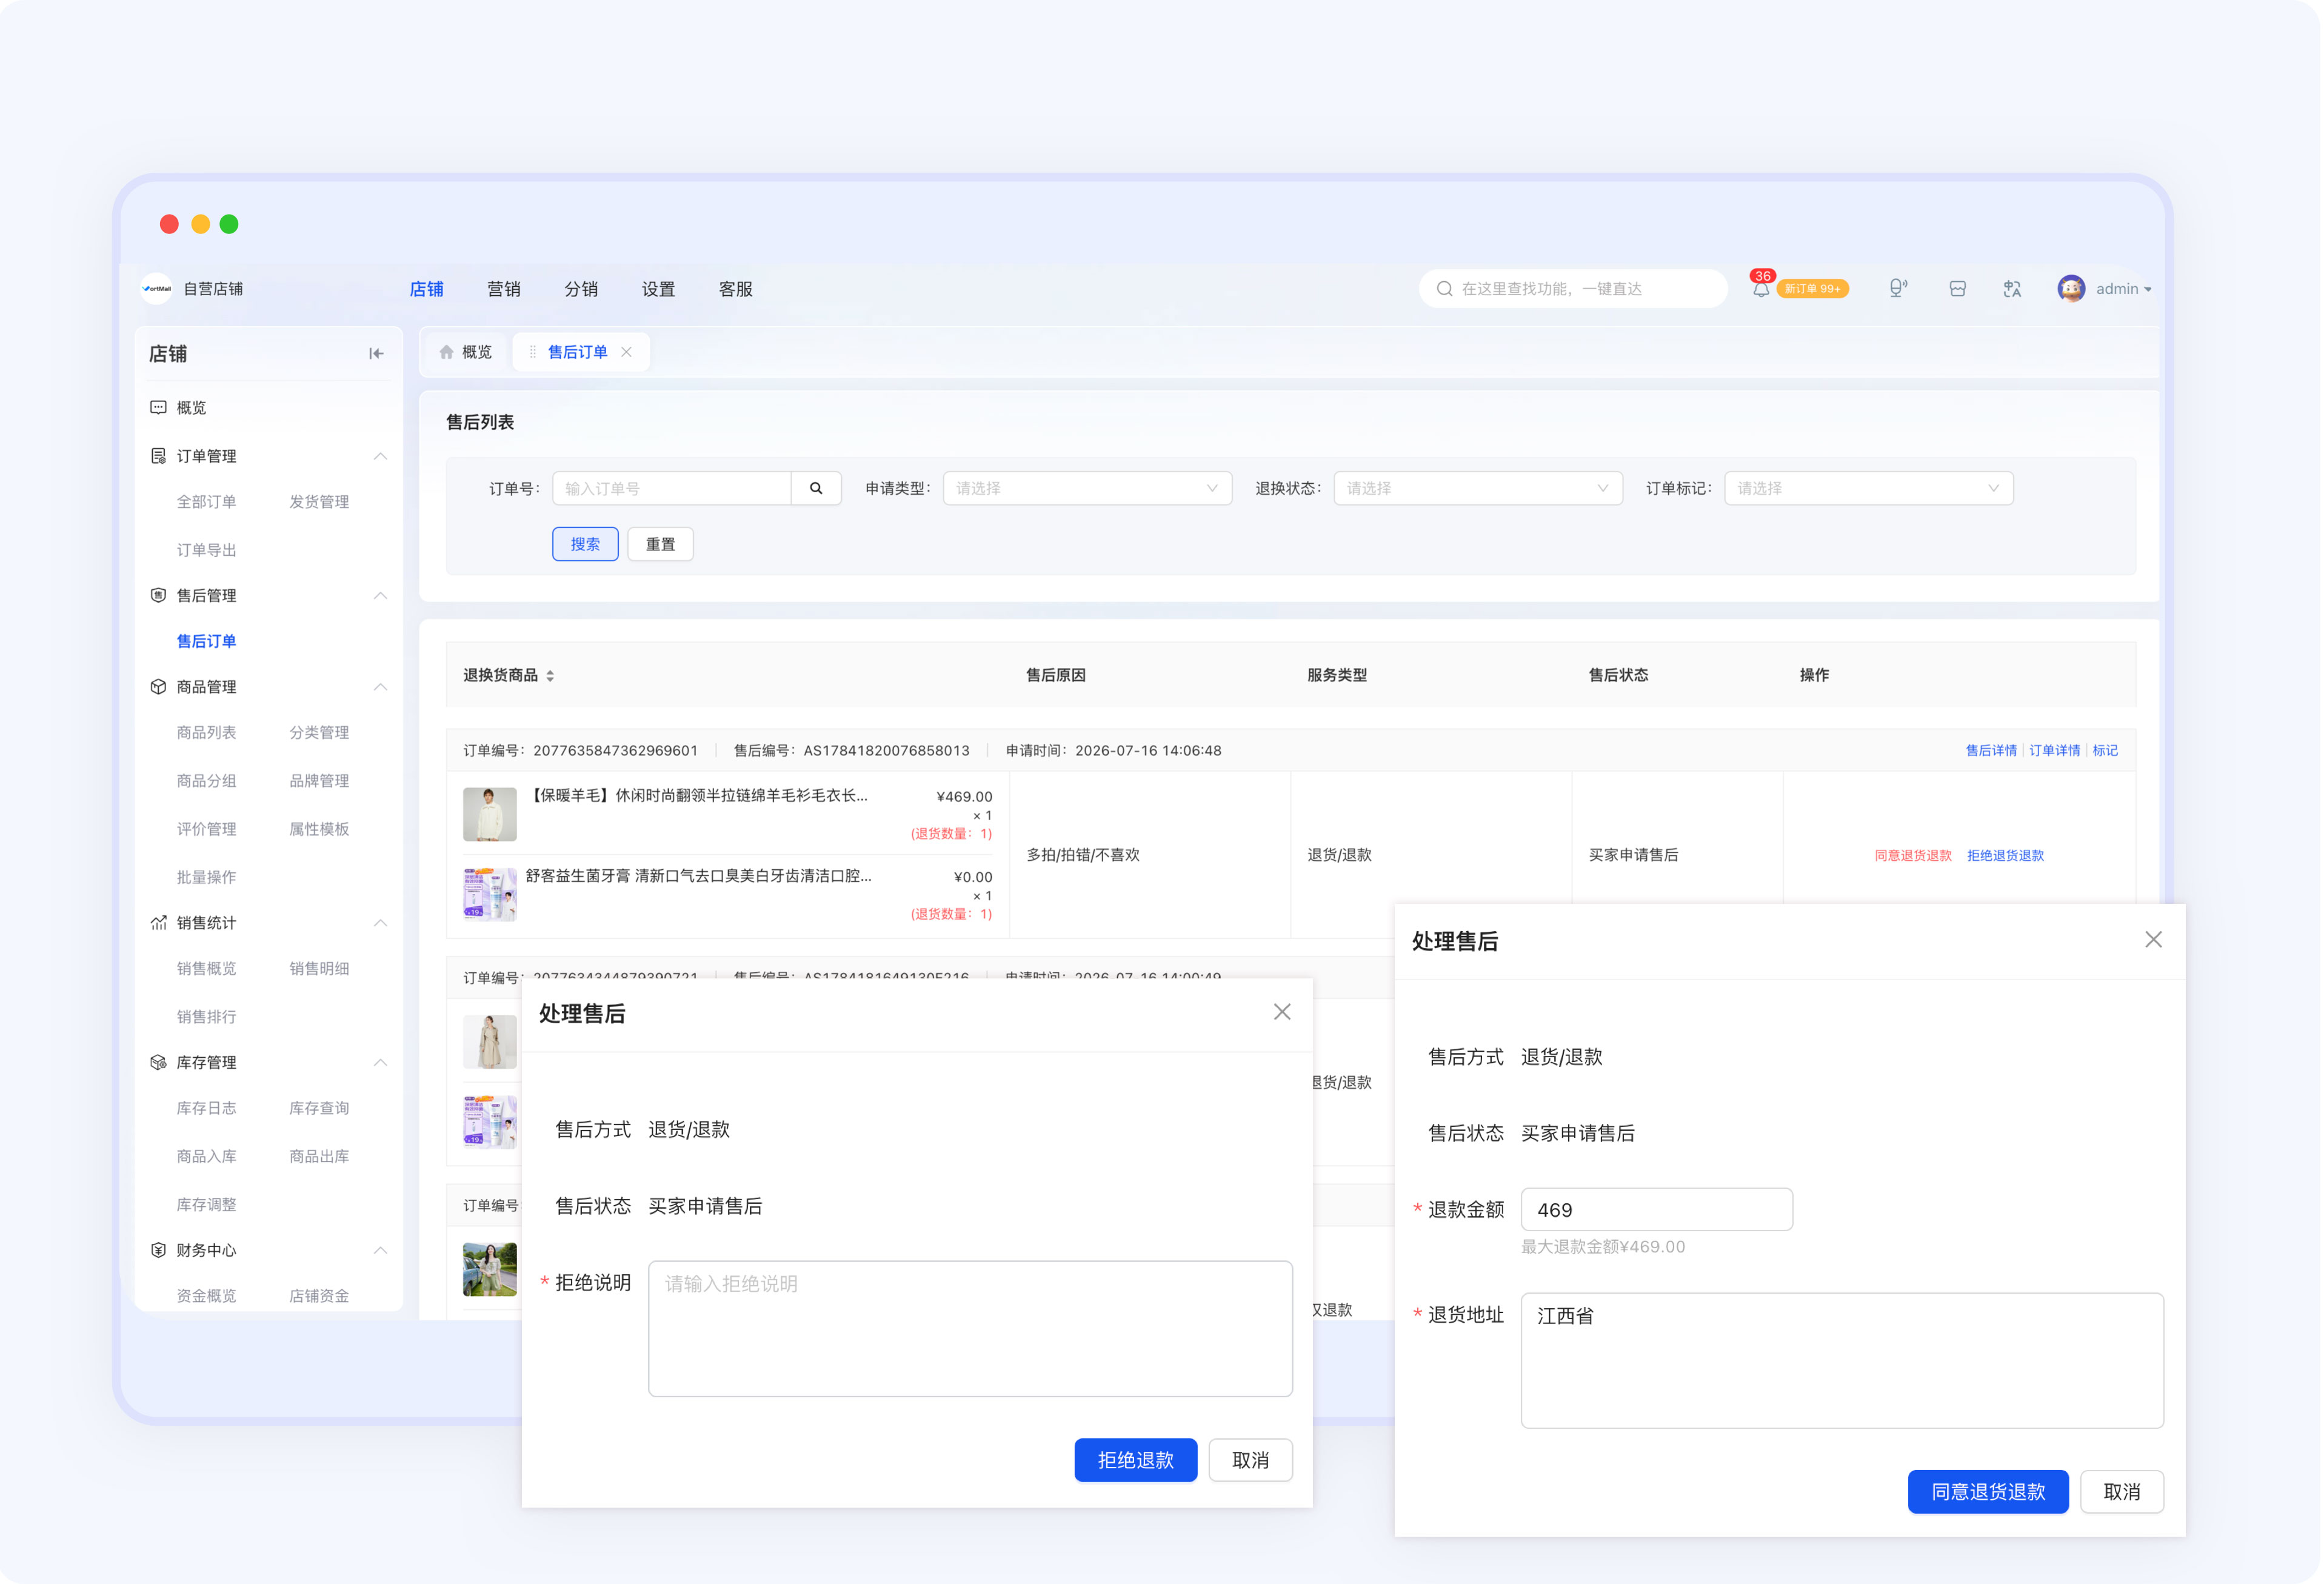Image resolution: width=2324 pixels, height=1584 pixels.
Task: Open the 售后详情 link
Action: pyautogui.click(x=1991, y=750)
